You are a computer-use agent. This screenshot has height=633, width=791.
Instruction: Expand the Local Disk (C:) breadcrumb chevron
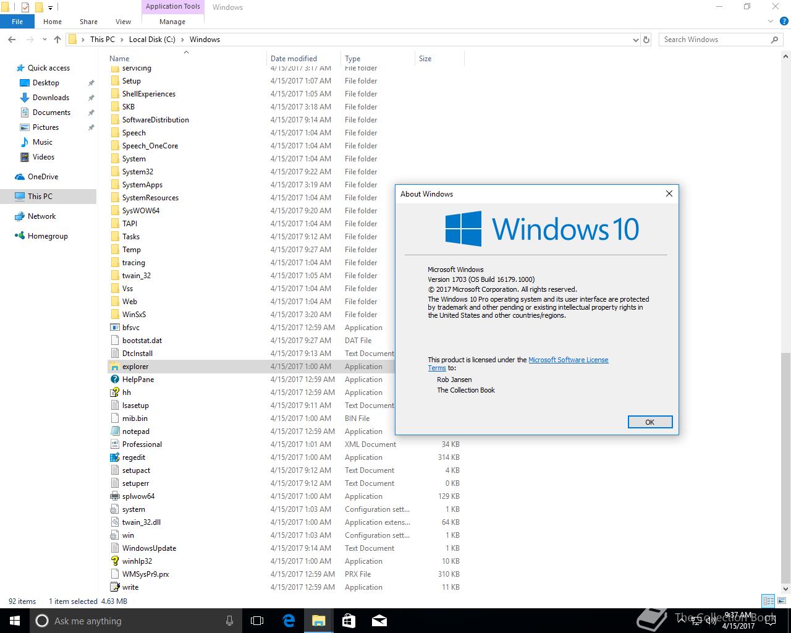click(182, 40)
